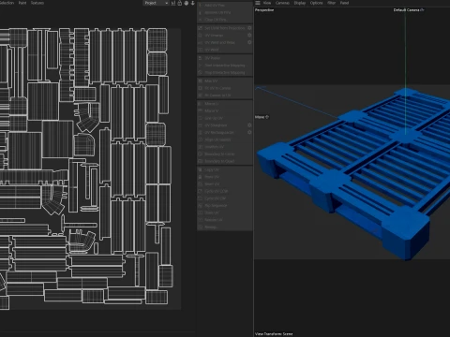450x337 pixels.
Task: Click the Perspective viewport label
Action: pos(264,10)
